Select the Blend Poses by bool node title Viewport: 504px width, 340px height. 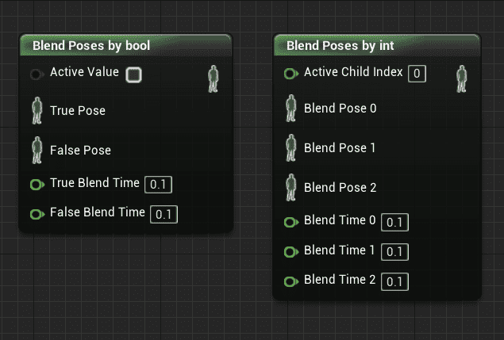pyautogui.click(x=91, y=46)
